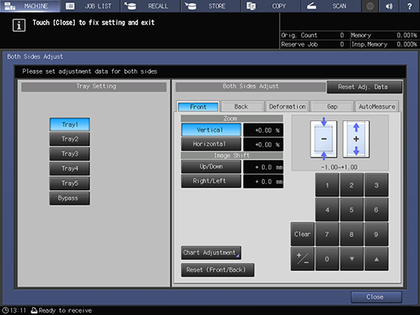
Task: Switch to the COPY tab
Action: pos(271,6)
